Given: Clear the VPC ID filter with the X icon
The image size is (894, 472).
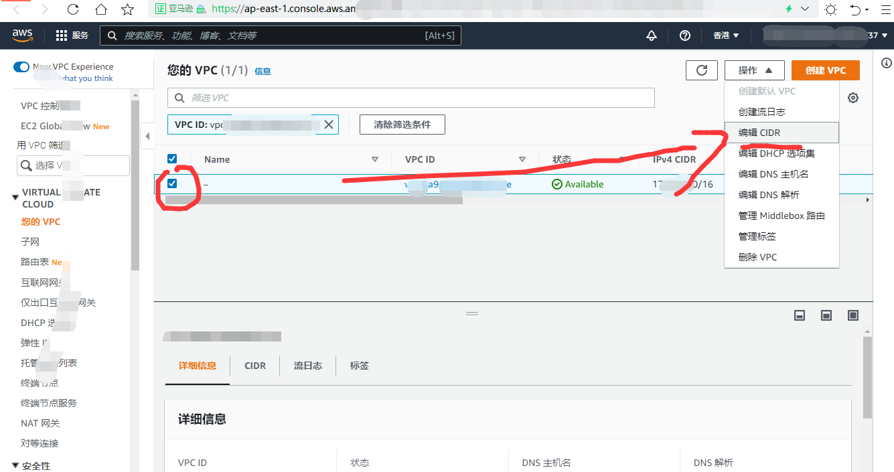Looking at the screenshot, I should (x=328, y=124).
